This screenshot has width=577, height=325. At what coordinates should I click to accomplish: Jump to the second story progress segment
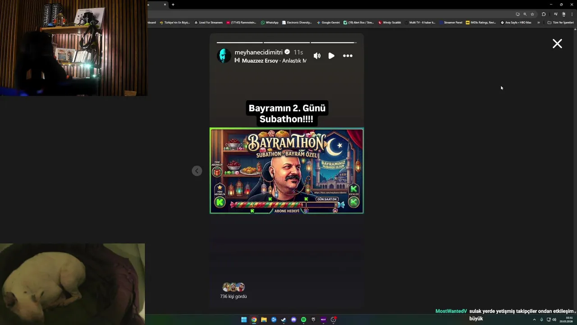point(286,42)
